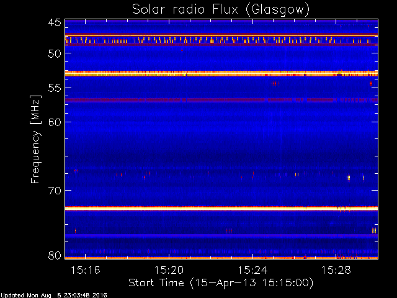This screenshot has height=298, width=397.
Task: Click the 15:16 time tick label
Action: pyautogui.click(x=86, y=270)
